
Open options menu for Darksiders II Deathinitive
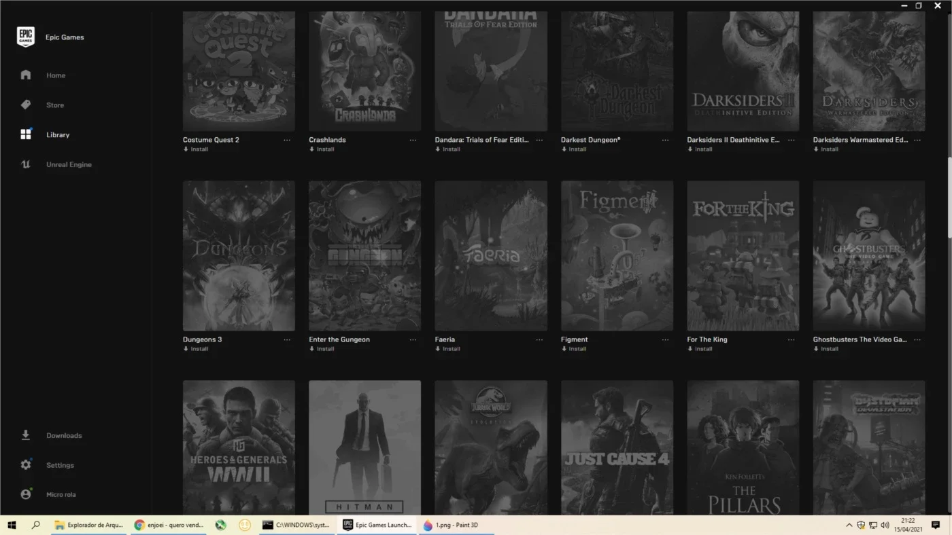pyautogui.click(x=792, y=140)
